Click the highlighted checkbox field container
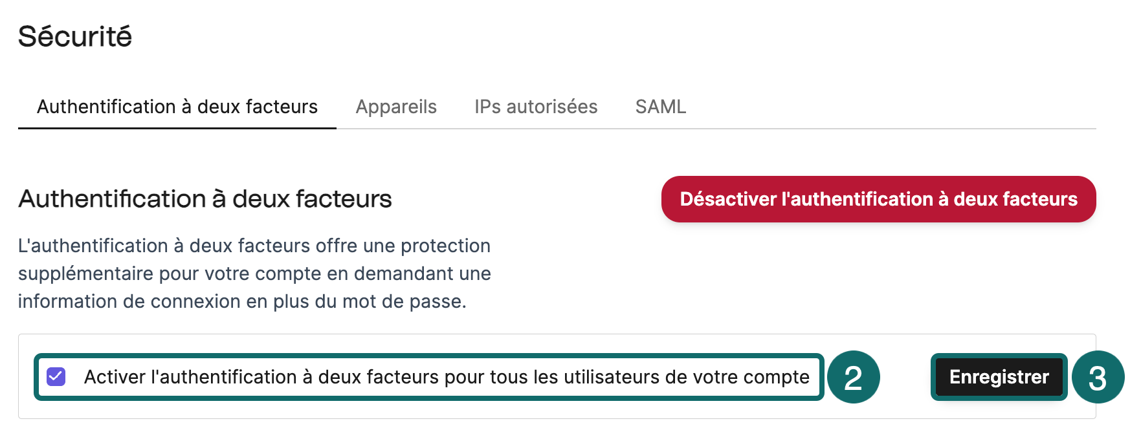1130x441 pixels. click(x=429, y=377)
